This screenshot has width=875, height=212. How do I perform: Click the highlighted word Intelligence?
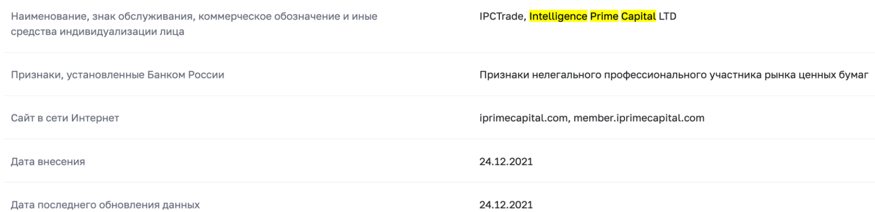(558, 17)
